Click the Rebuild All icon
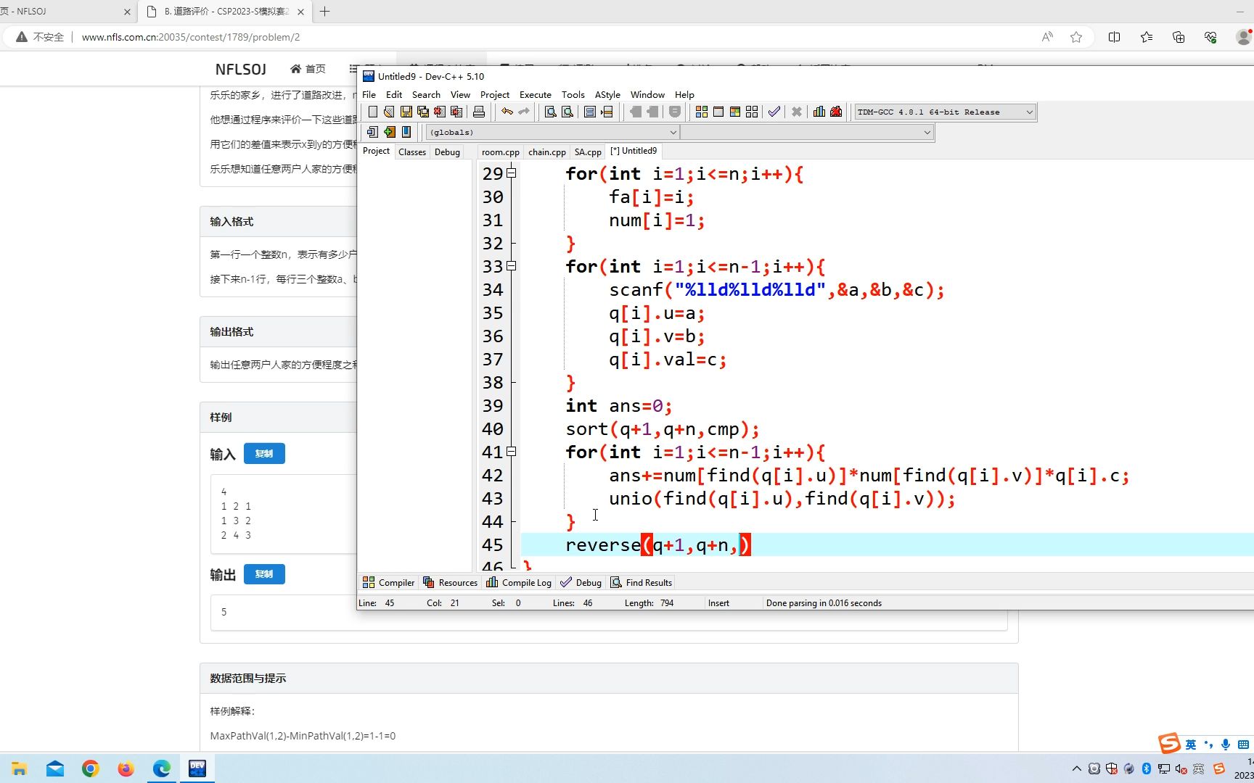1254x783 pixels. pyautogui.click(x=752, y=112)
